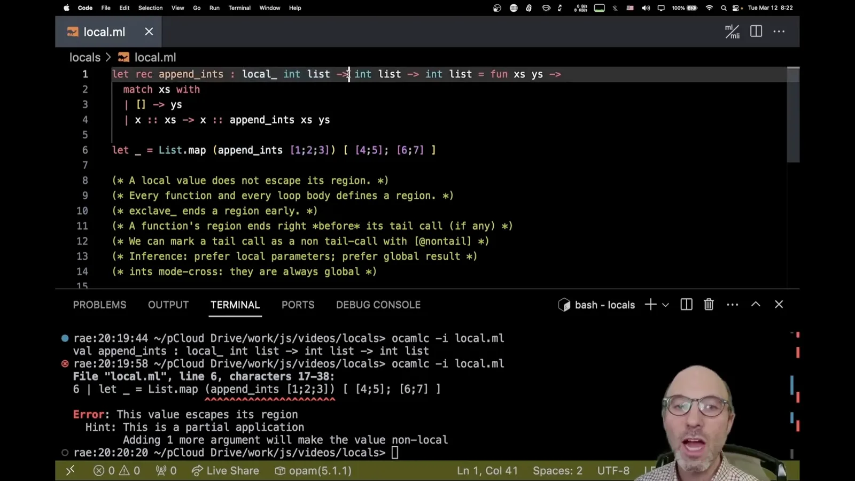Image resolution: width=855 pixels, height=481 pixels.
Task: Split the terminal pane
Action: (x=687, y=305)
